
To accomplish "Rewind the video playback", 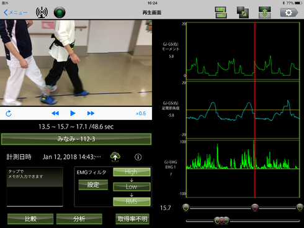I will point(55,113).
